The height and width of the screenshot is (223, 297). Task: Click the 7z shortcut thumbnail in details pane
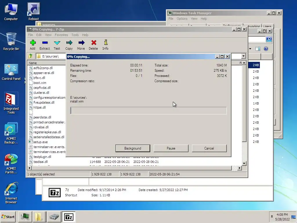(x=55, y=193)
